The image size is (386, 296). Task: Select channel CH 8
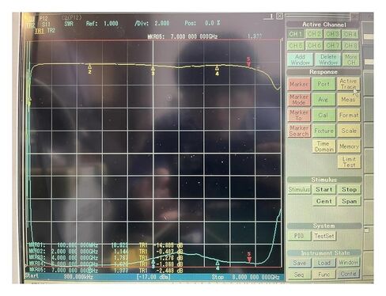(x=350, y=46)
